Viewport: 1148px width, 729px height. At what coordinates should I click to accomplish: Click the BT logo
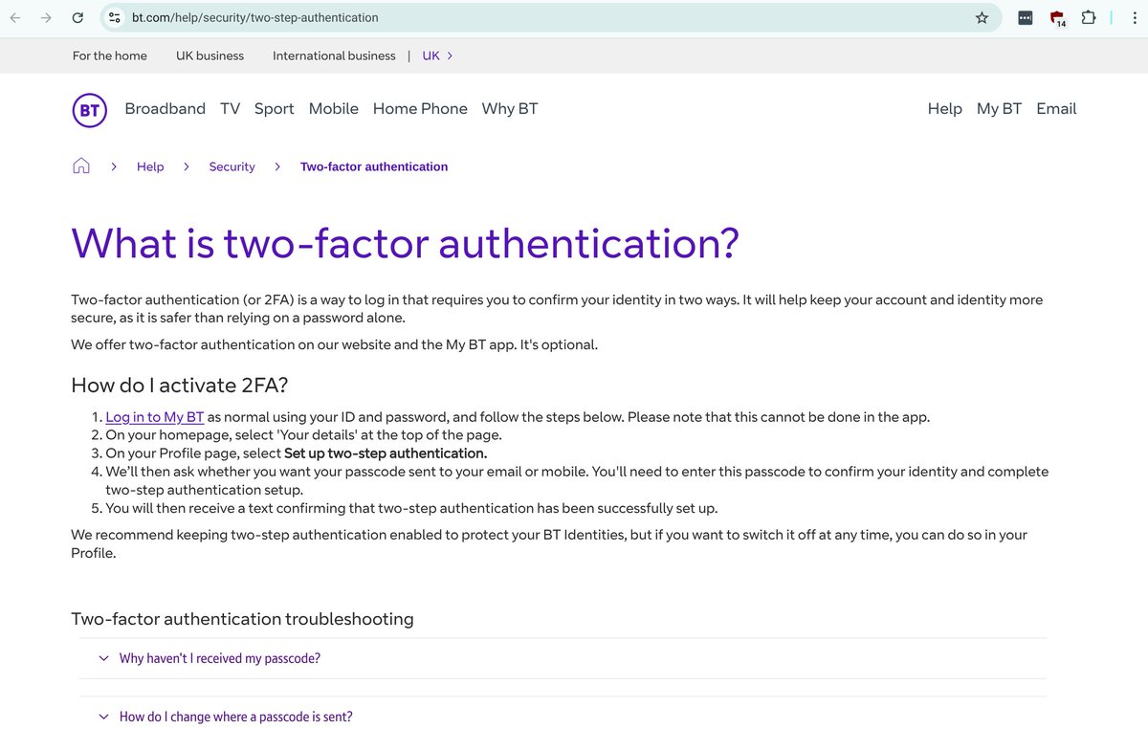pyautogui.click(x=89, y=110)
